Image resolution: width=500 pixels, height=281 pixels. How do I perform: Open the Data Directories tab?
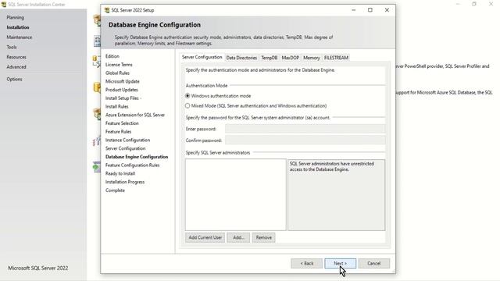(x=241, y=58)
